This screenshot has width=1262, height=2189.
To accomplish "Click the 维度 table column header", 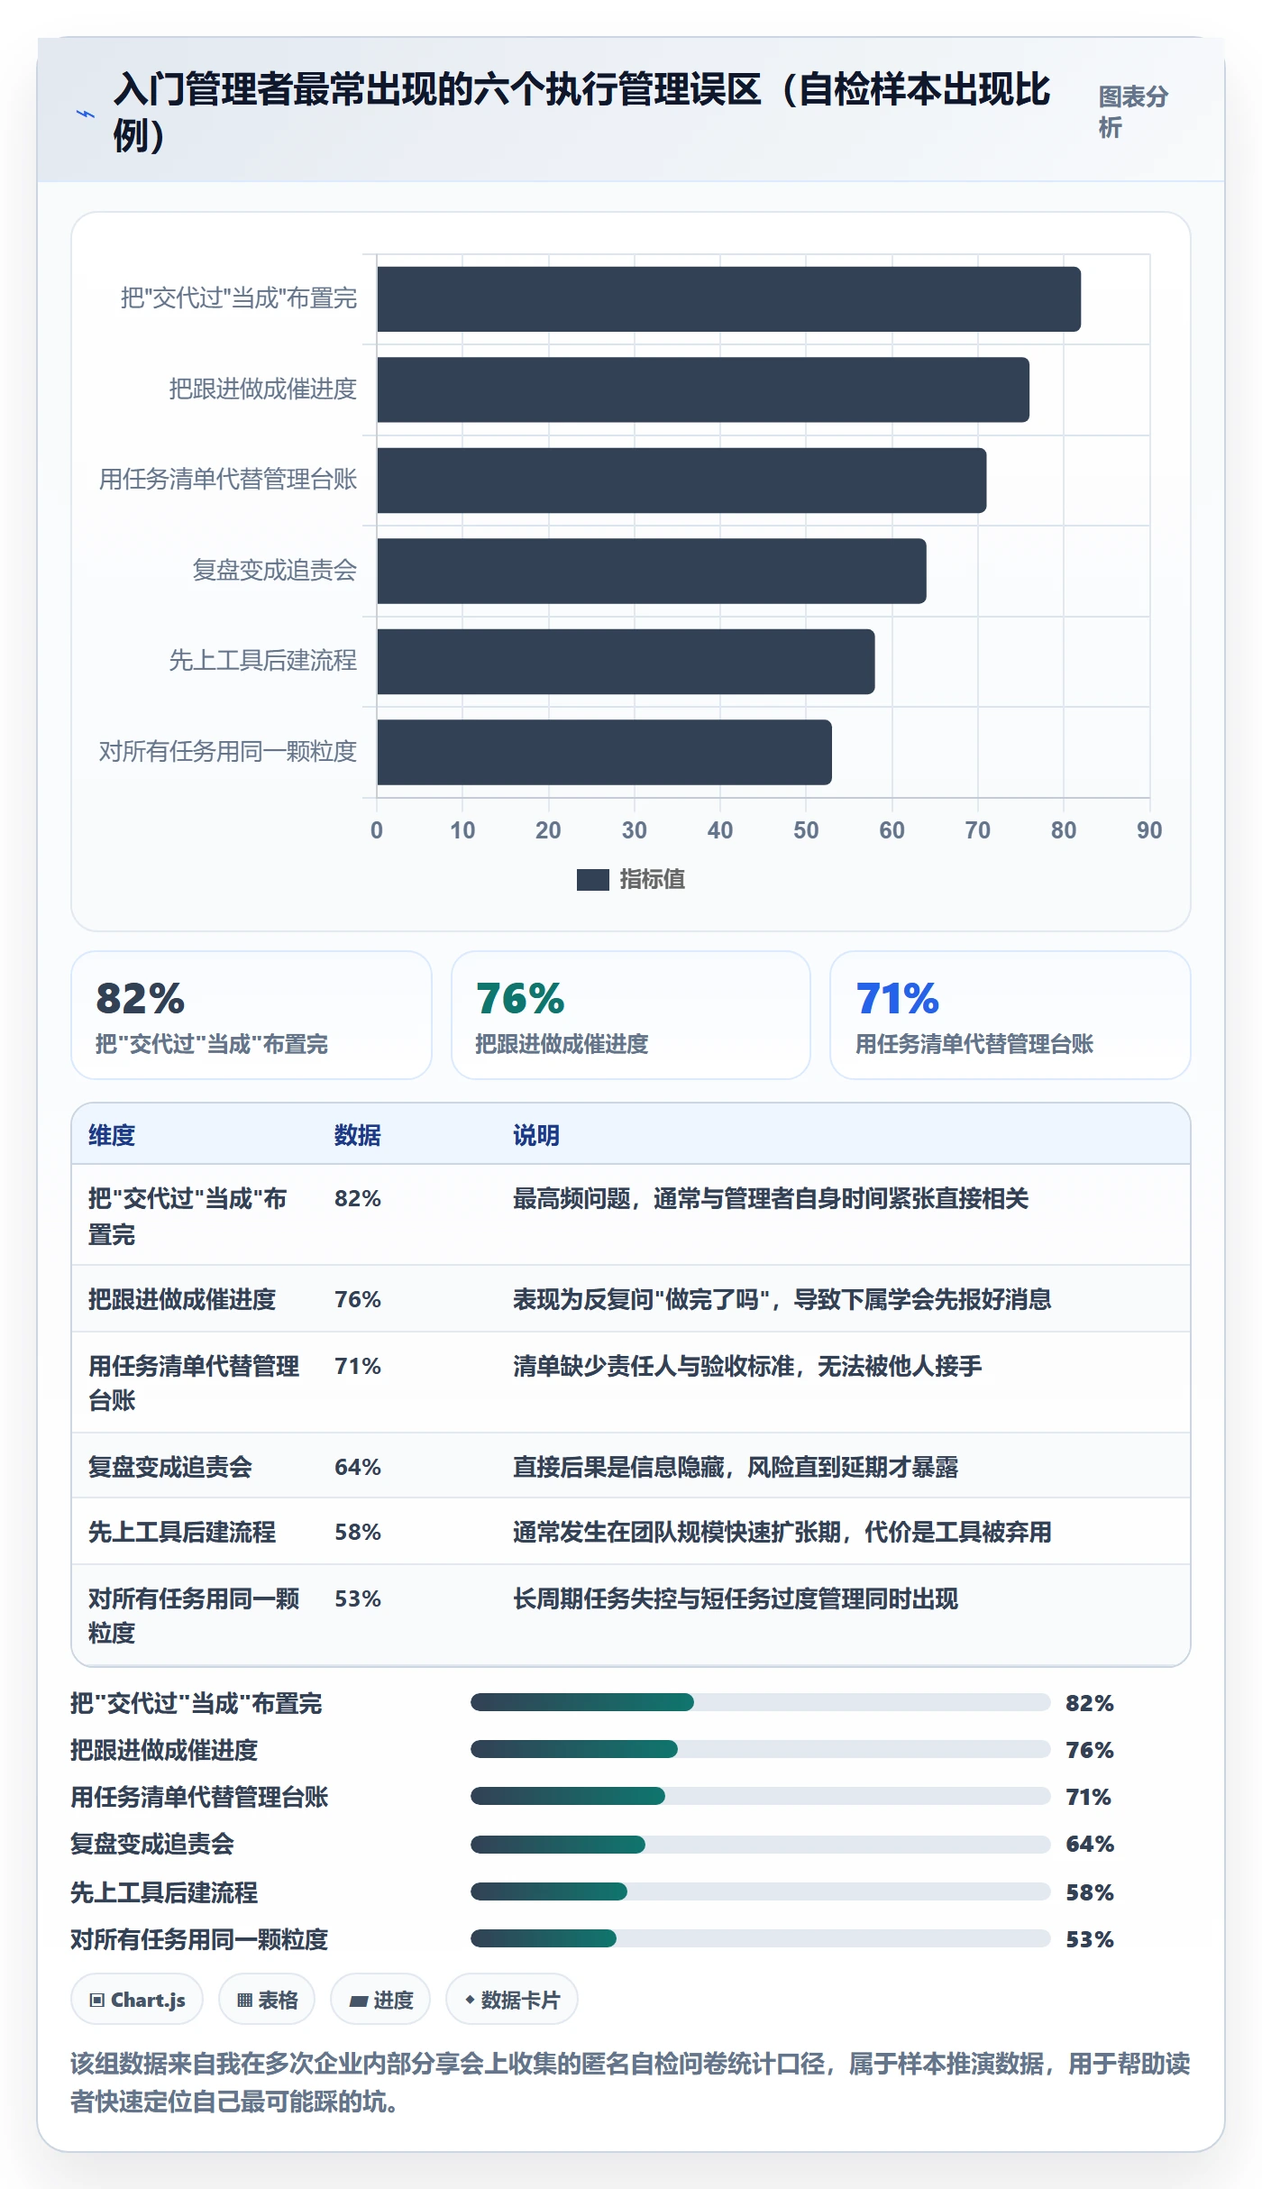I will coord(112,1135).
